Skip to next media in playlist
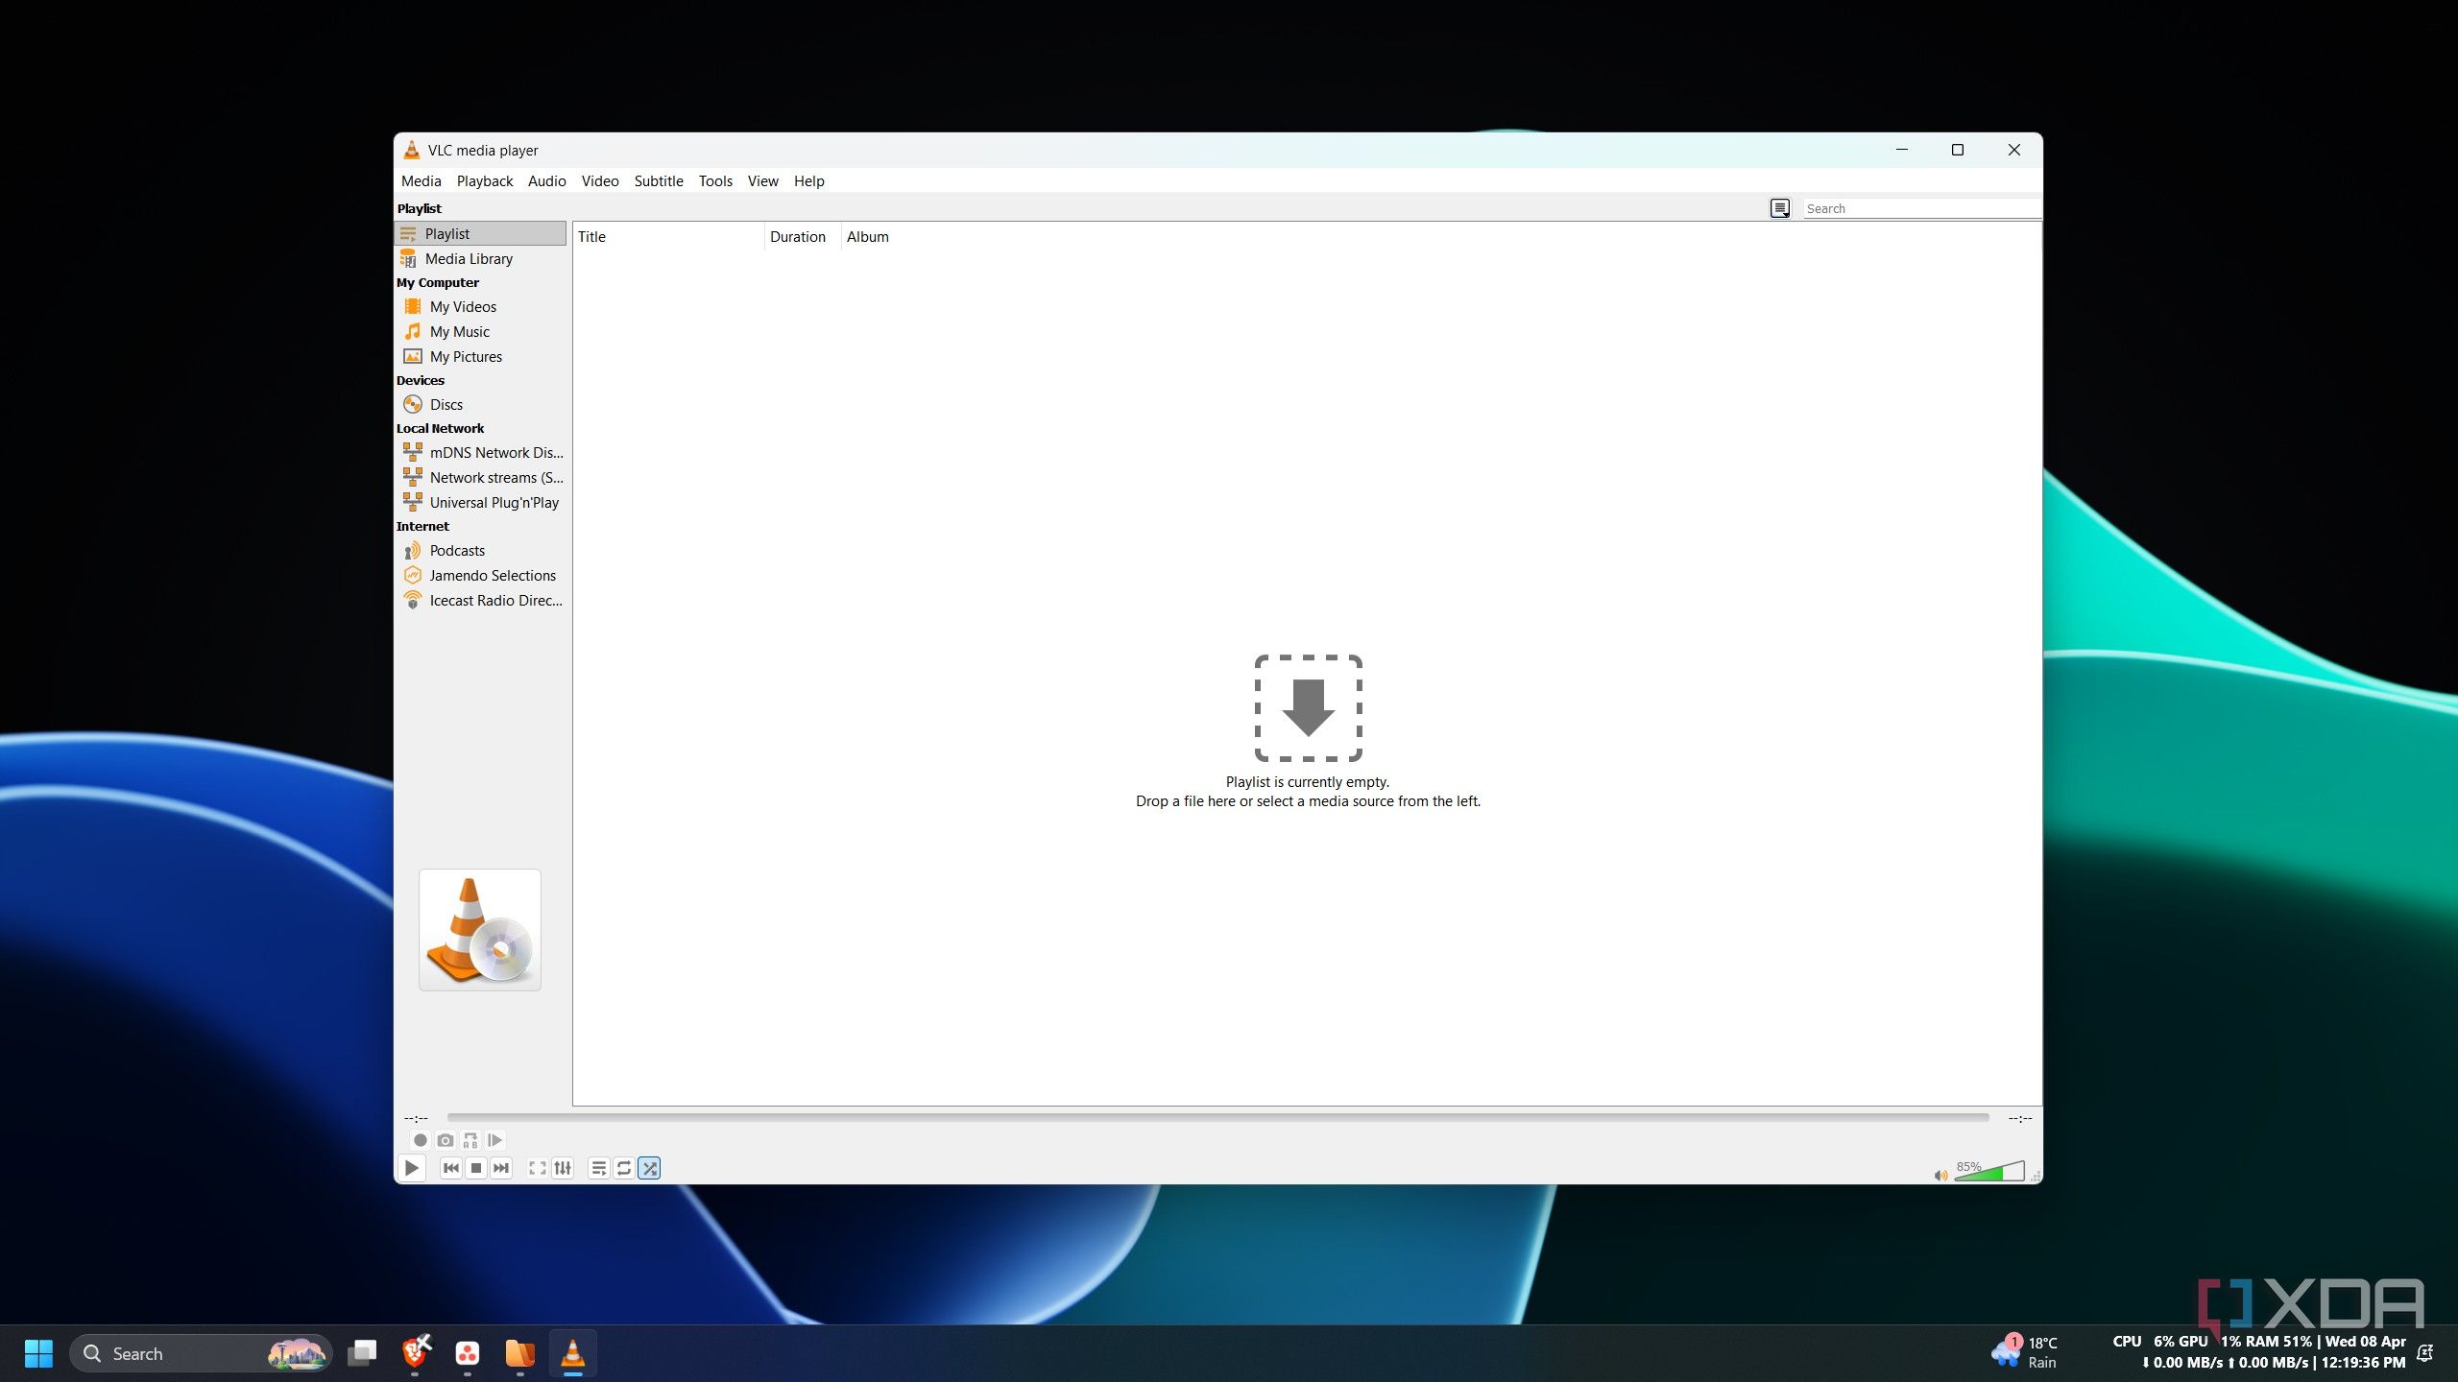The width and height of the screenshot is (2458, 1382). click(x=501, y=1168)
